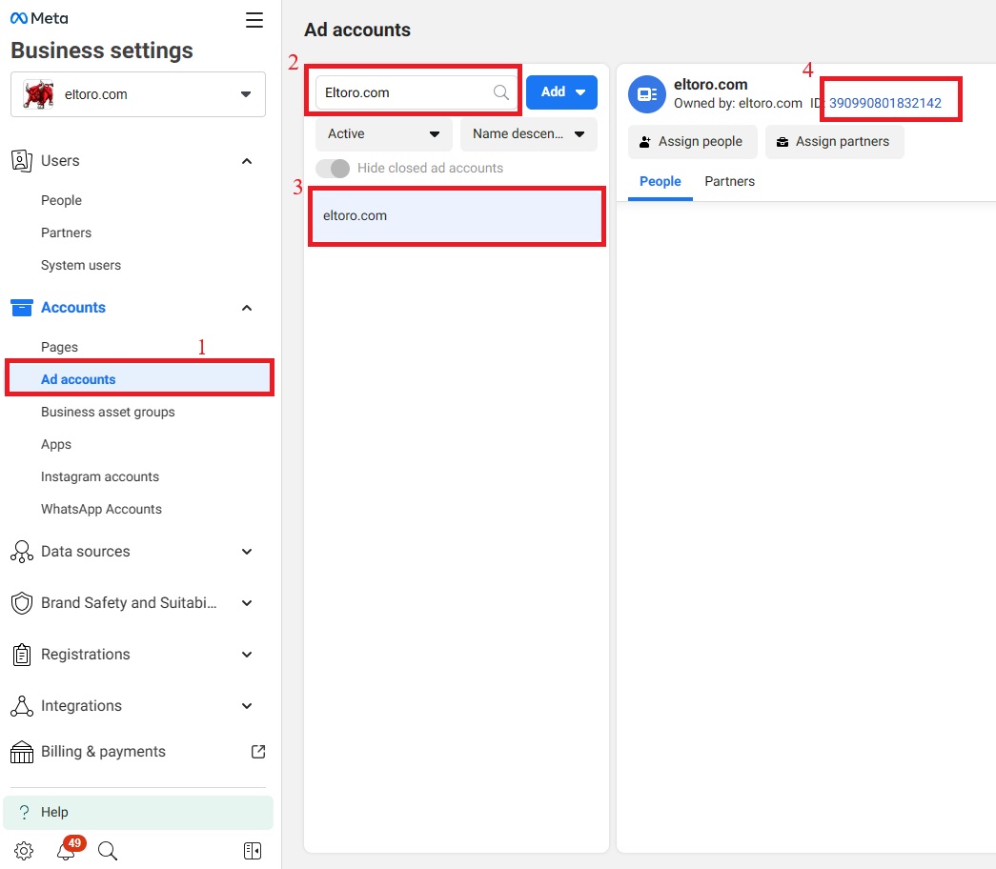Toggle Hide closed ad accounts switch
This screenshot has width=996, height=869.
pyautogui.click(x=333, y=169)
